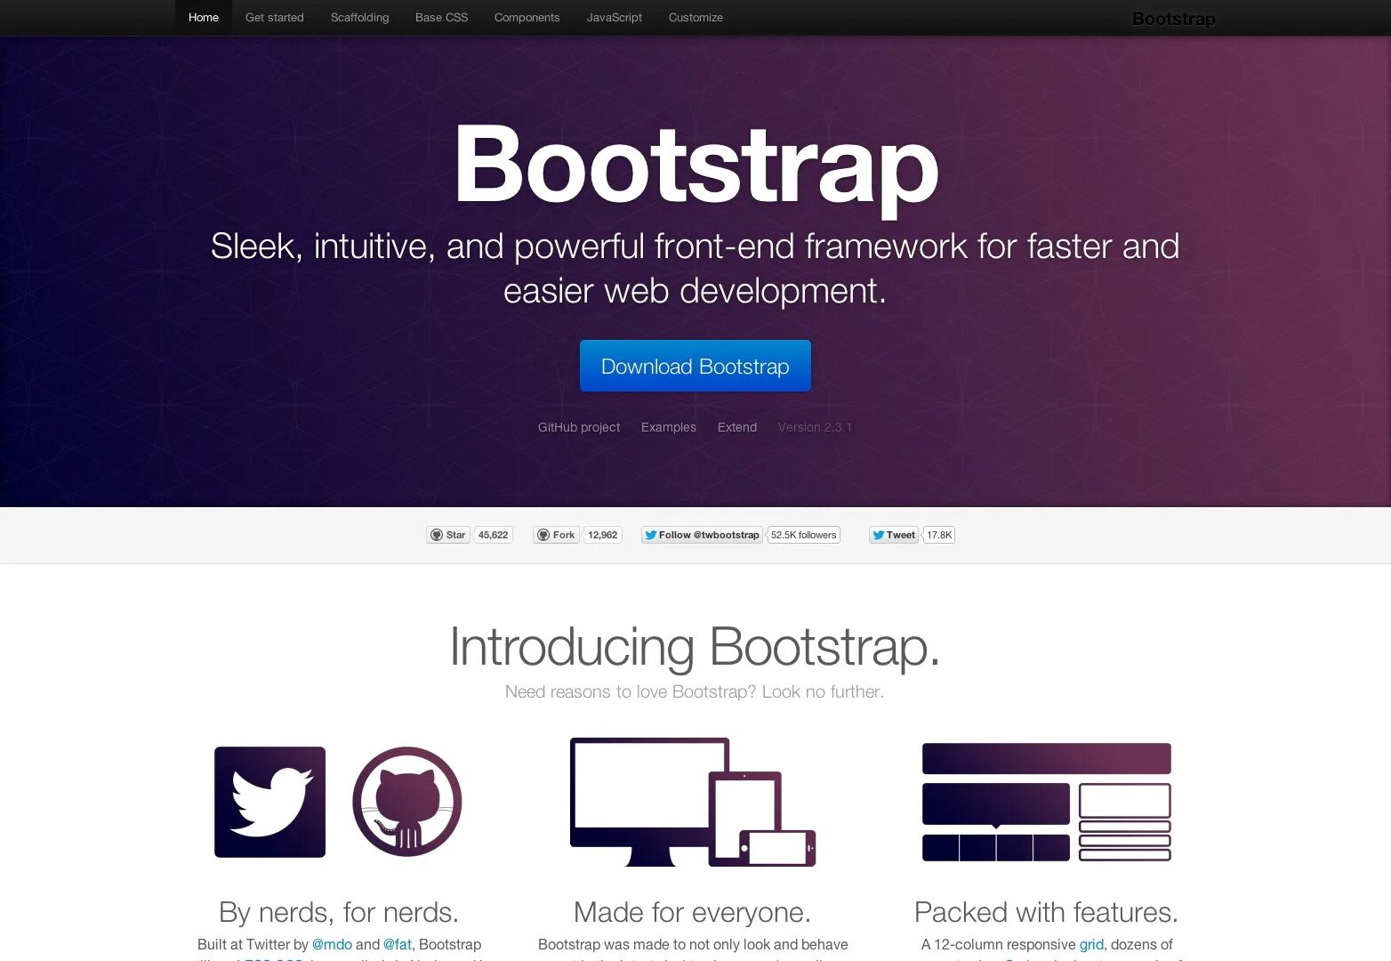Image resolution: width=1391 pixels, height=961 pixels.
Task: Open the GitHub project link
Action: 579,427
